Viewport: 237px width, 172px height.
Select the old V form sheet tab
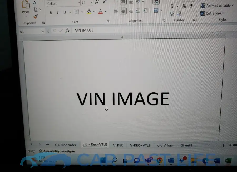coord(166,145)
